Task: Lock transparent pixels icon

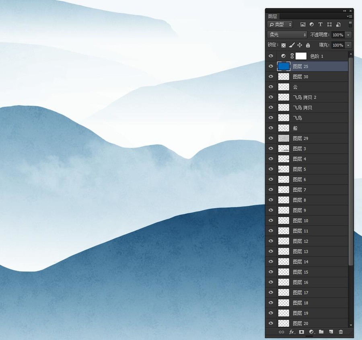Action: 283,45
